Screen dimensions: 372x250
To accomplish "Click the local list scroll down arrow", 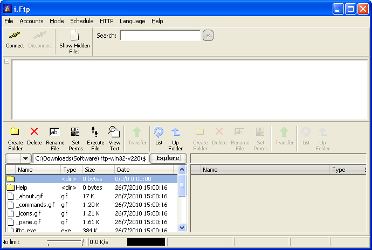I will (x=182, y=228).
